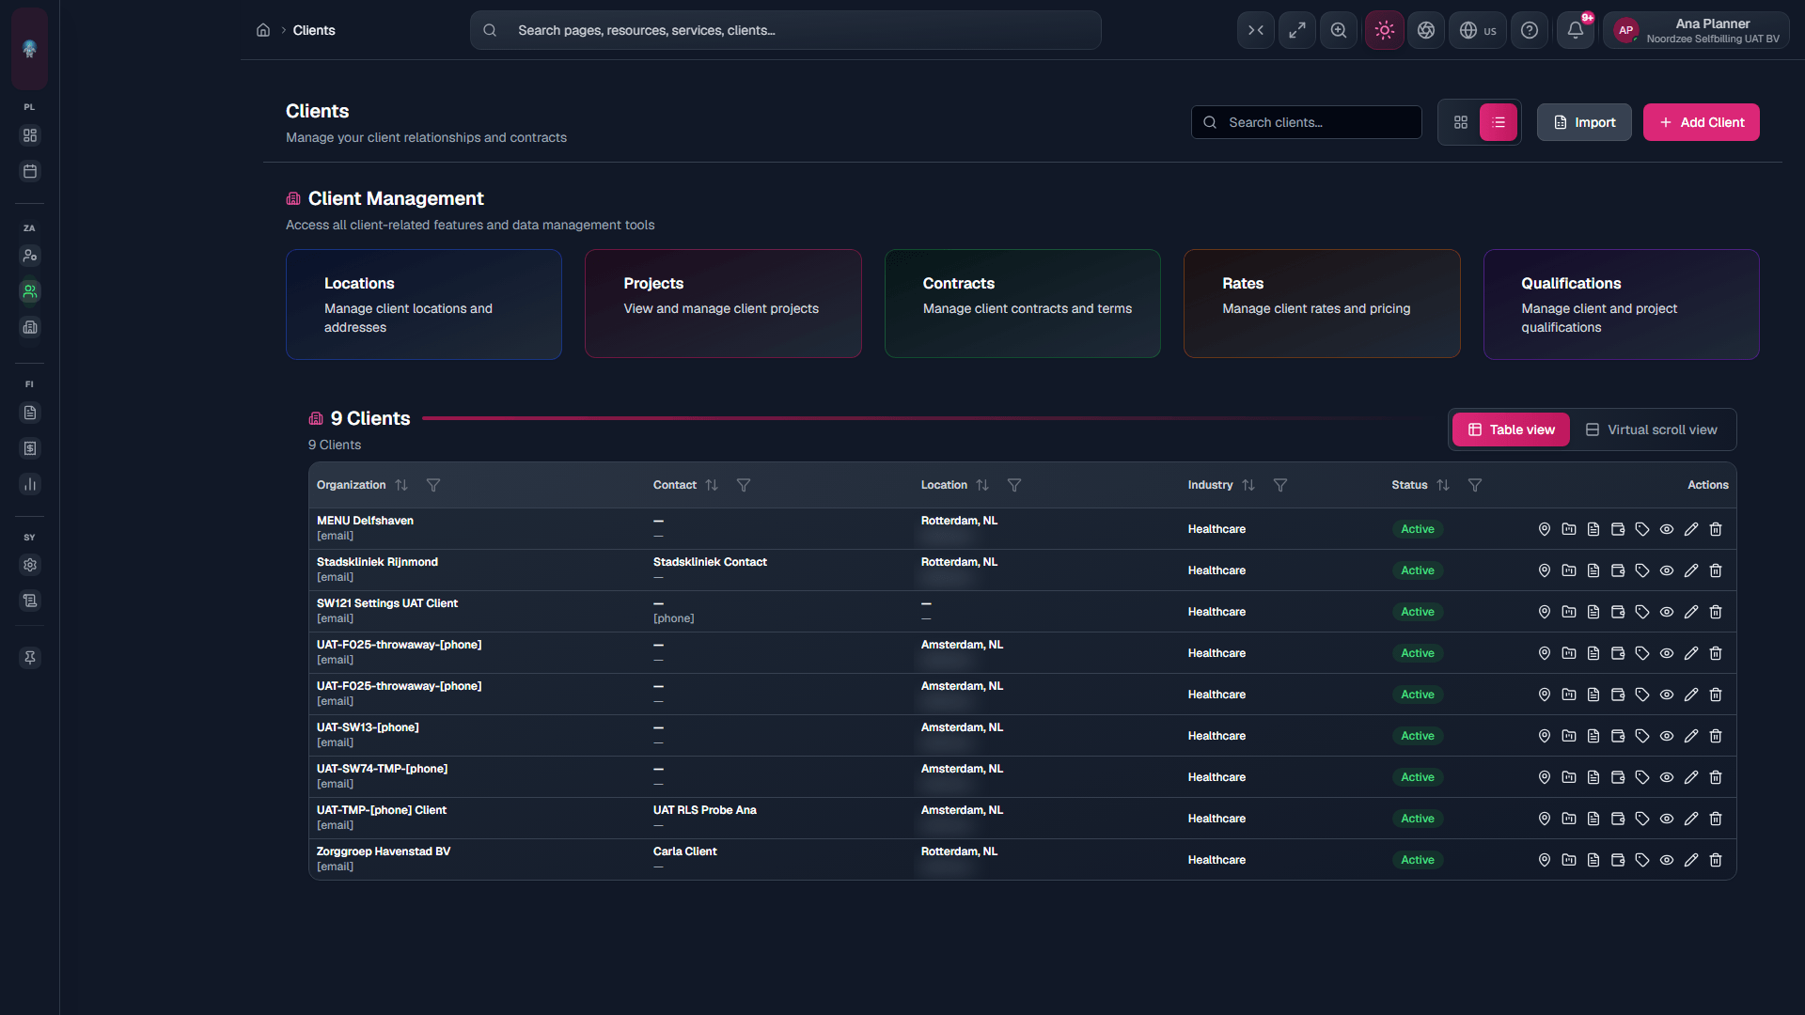Open location pin for Zorggroep Havenstad BV
The width and height of the screenshot is (1805, 1015).
tap(1544, 860)
